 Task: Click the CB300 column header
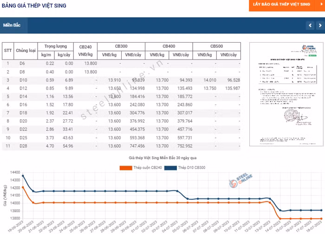tap(121, 46)
